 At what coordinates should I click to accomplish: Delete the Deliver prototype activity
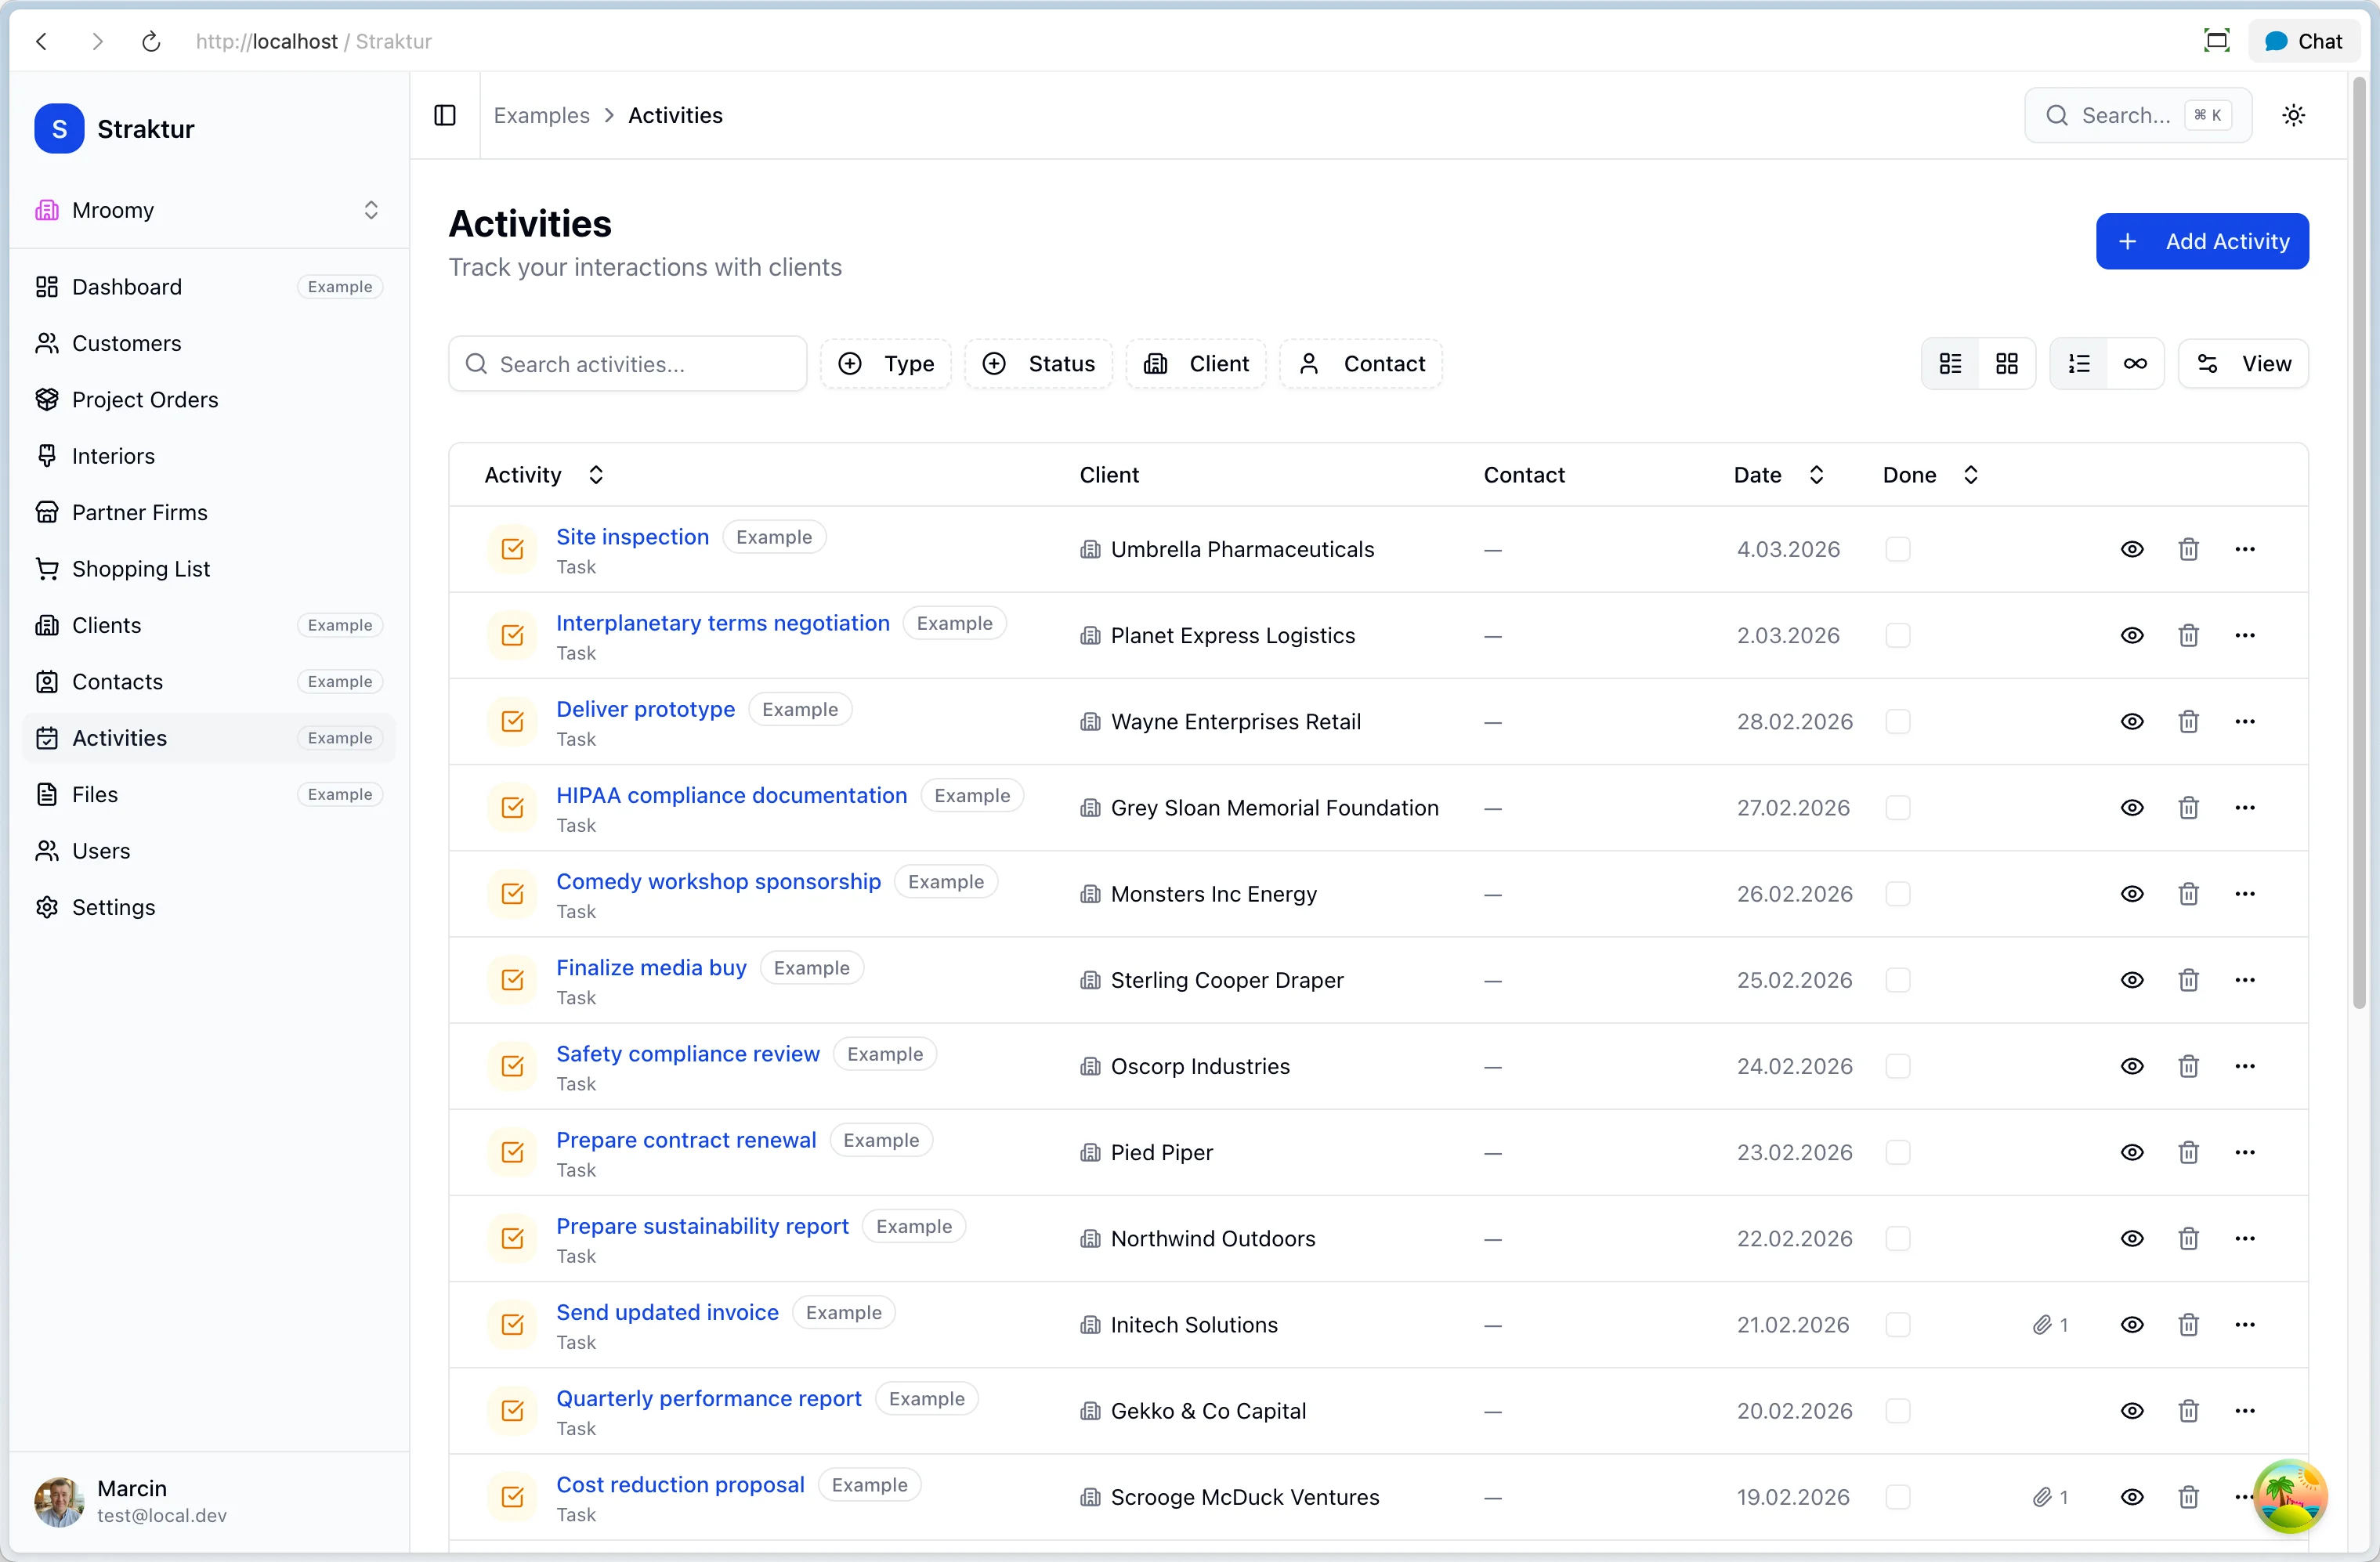click(2189, 721)
